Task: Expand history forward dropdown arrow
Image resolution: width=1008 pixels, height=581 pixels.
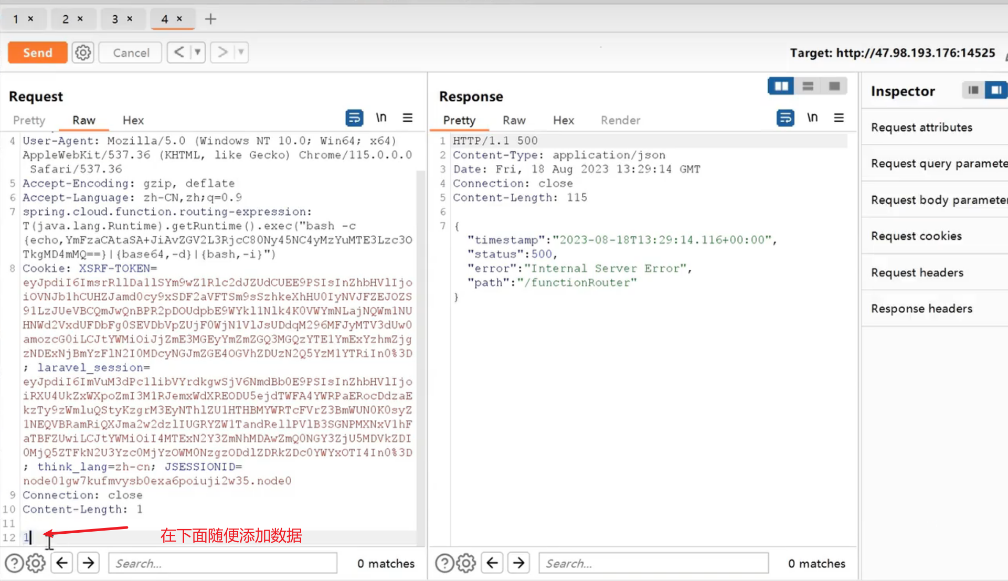Action: point(241,52)
